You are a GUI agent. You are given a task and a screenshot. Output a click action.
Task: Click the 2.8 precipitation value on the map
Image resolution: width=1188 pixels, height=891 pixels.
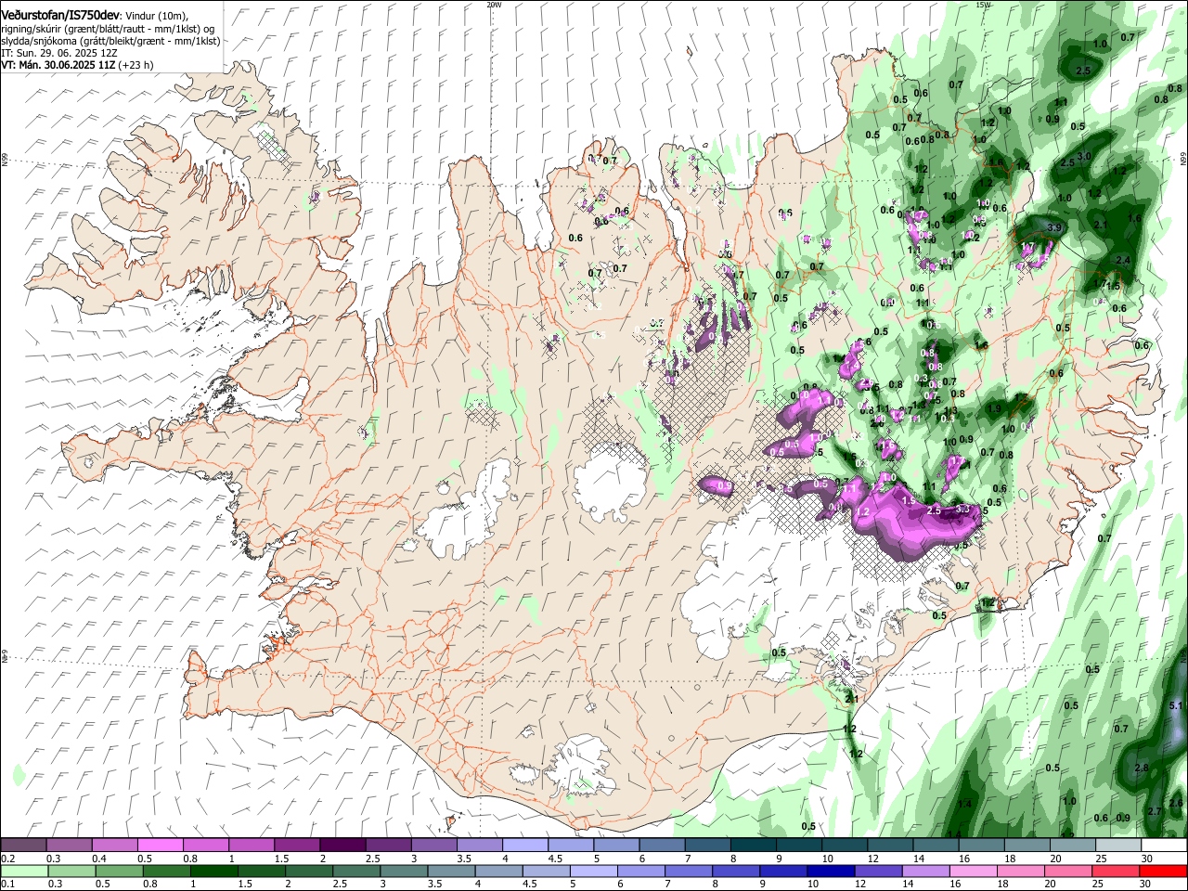click(1142, 768)
